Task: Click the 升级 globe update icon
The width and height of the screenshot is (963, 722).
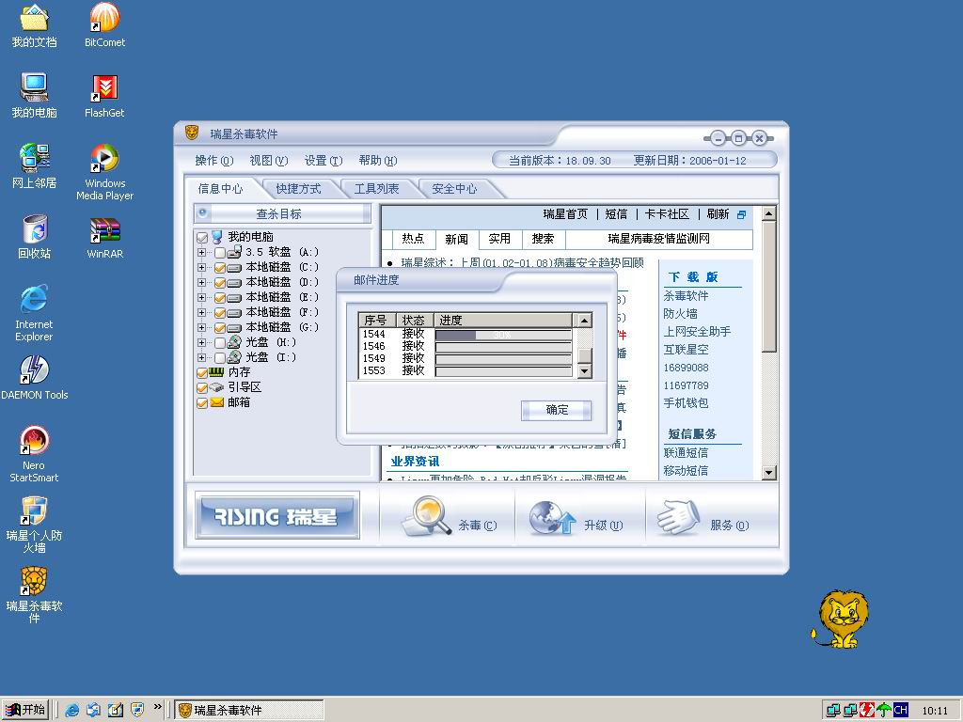Action: pyautogui.click(x=551, y=518)
